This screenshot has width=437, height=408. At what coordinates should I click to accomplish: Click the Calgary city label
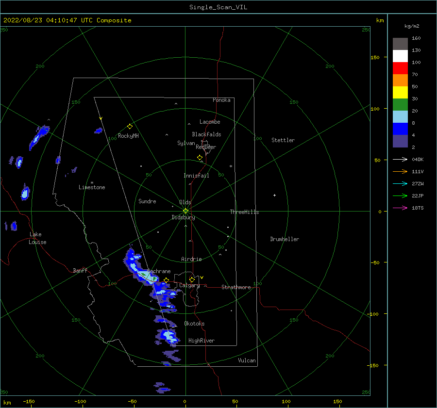click(x=189, y=285)
